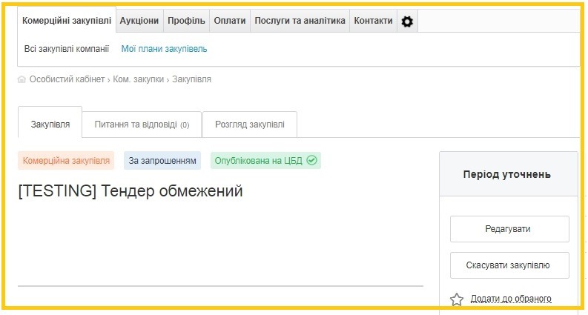Open Послуги та аналітика menu
588x315 pixels.
point(300,21)
